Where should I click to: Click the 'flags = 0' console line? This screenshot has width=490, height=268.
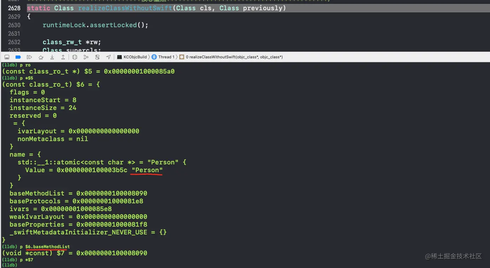pyautogui.click(x=27, y=92)
